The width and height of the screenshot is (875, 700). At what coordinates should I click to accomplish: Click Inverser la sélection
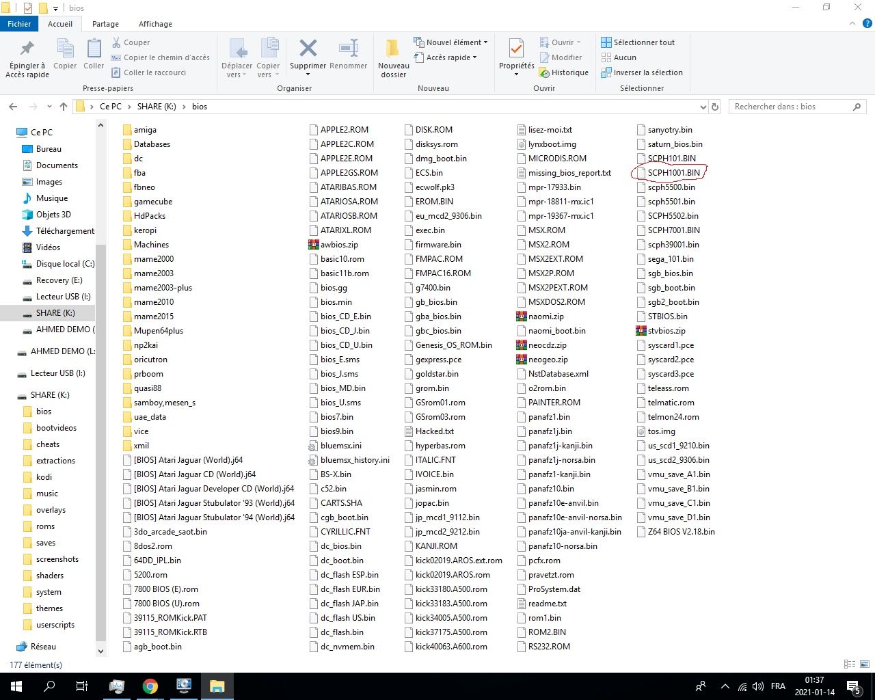click(x=642, y=72)
